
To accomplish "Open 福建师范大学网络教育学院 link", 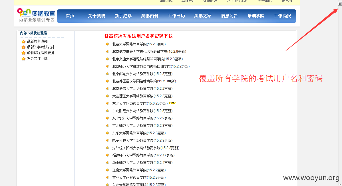I will click(143, 155).
